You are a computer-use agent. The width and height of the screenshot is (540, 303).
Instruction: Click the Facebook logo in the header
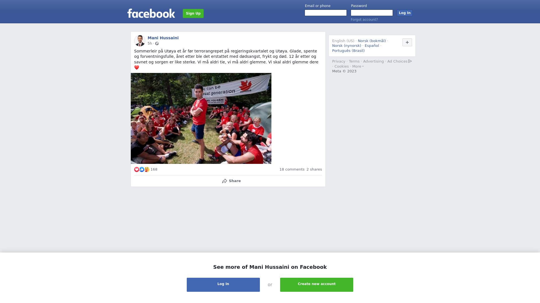point(151,13)
